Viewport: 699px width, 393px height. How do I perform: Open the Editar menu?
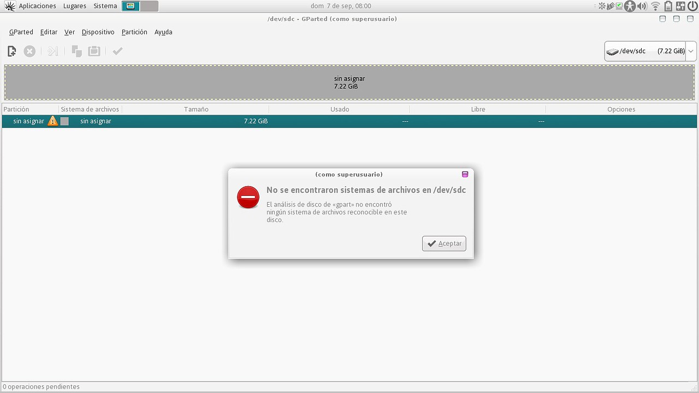pos(49,32)
